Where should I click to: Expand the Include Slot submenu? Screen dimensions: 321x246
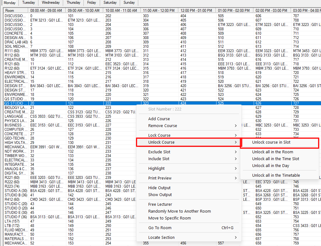189,159
